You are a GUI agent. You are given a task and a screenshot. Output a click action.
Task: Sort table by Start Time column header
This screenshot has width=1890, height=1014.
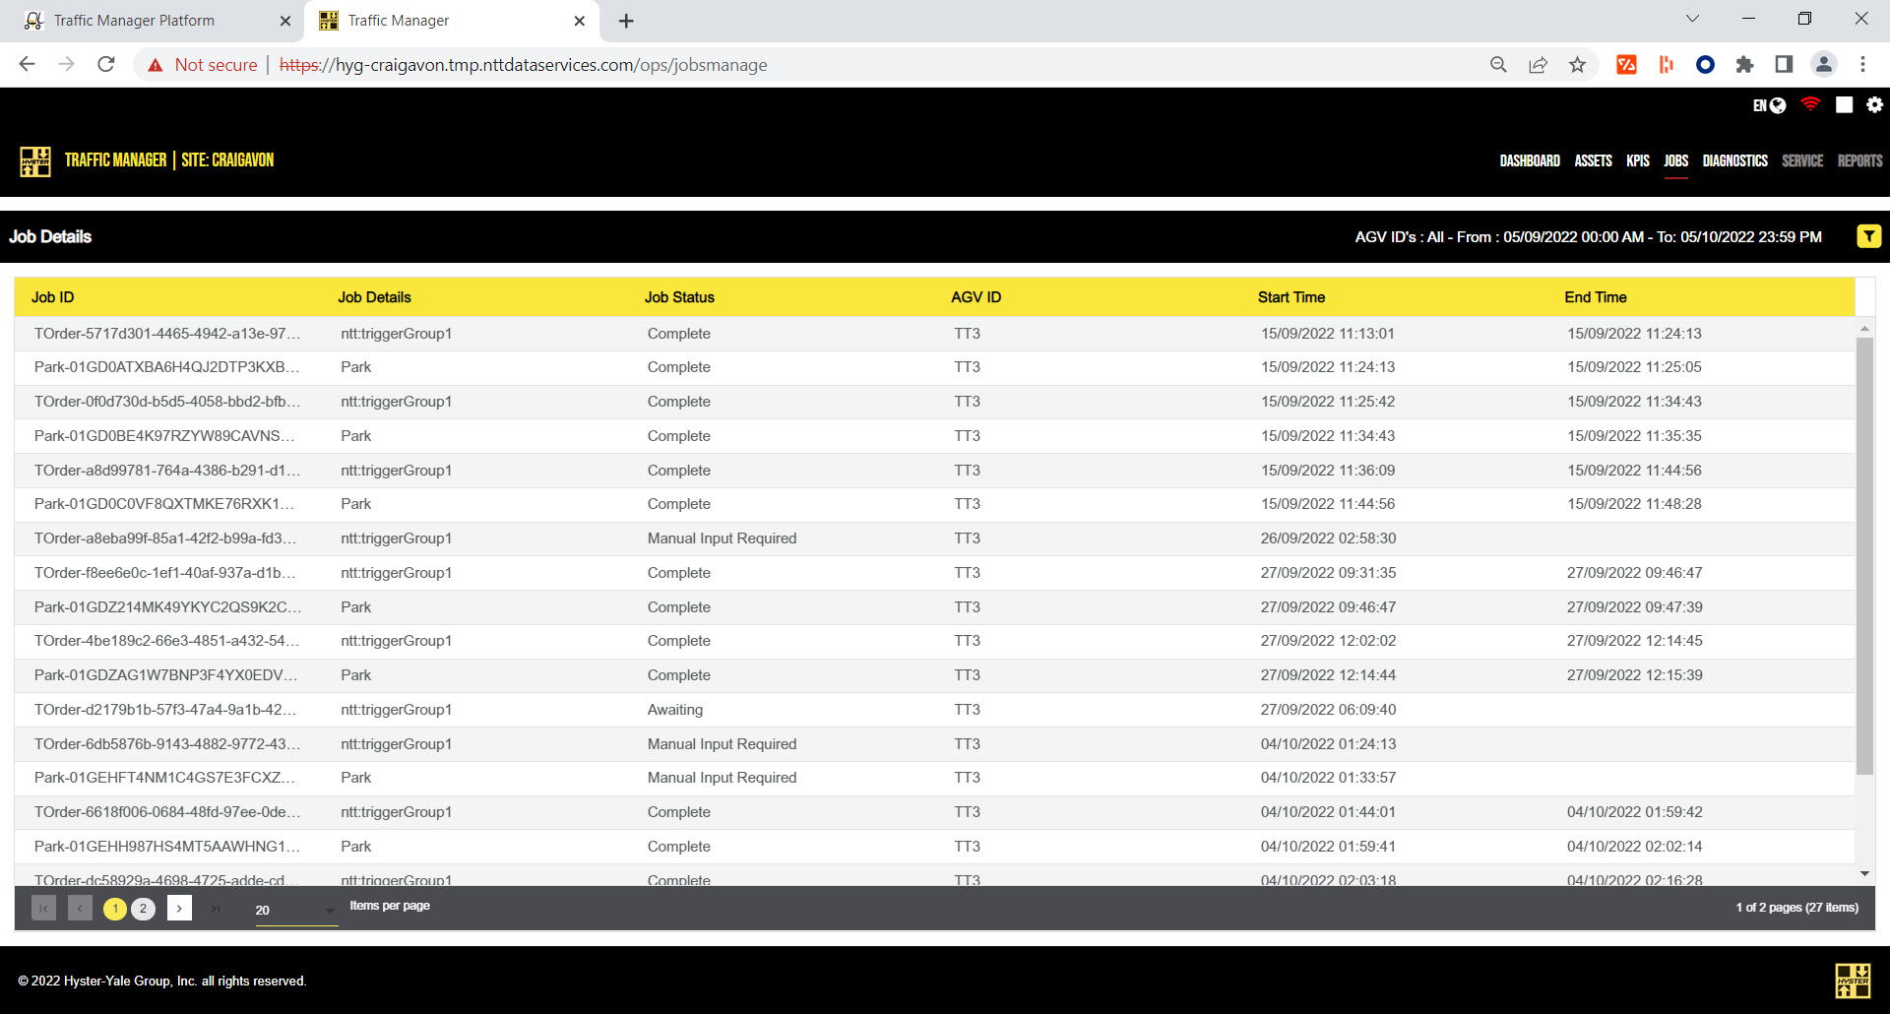pyautogui.click(x=1291, y=297)
